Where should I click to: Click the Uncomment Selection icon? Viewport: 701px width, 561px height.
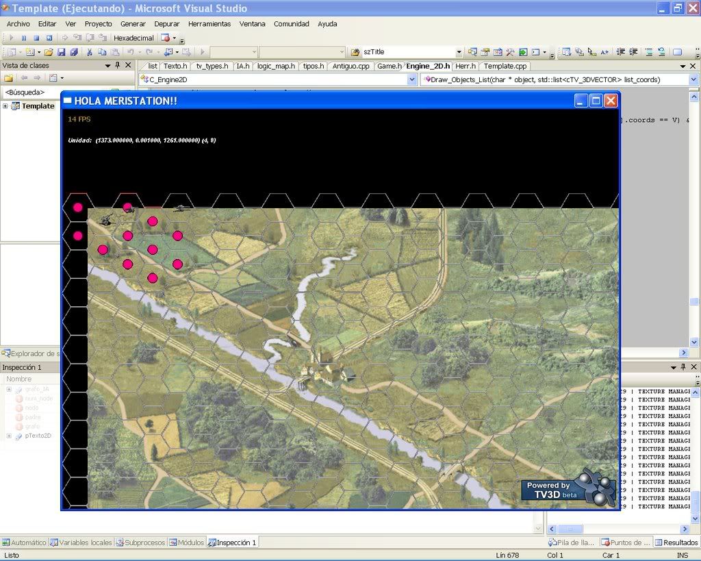pos(661,52)
